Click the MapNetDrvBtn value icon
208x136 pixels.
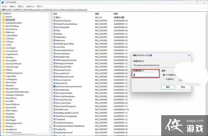pos(54,57)
